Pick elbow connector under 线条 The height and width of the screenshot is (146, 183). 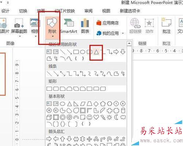tap(69, 74)
